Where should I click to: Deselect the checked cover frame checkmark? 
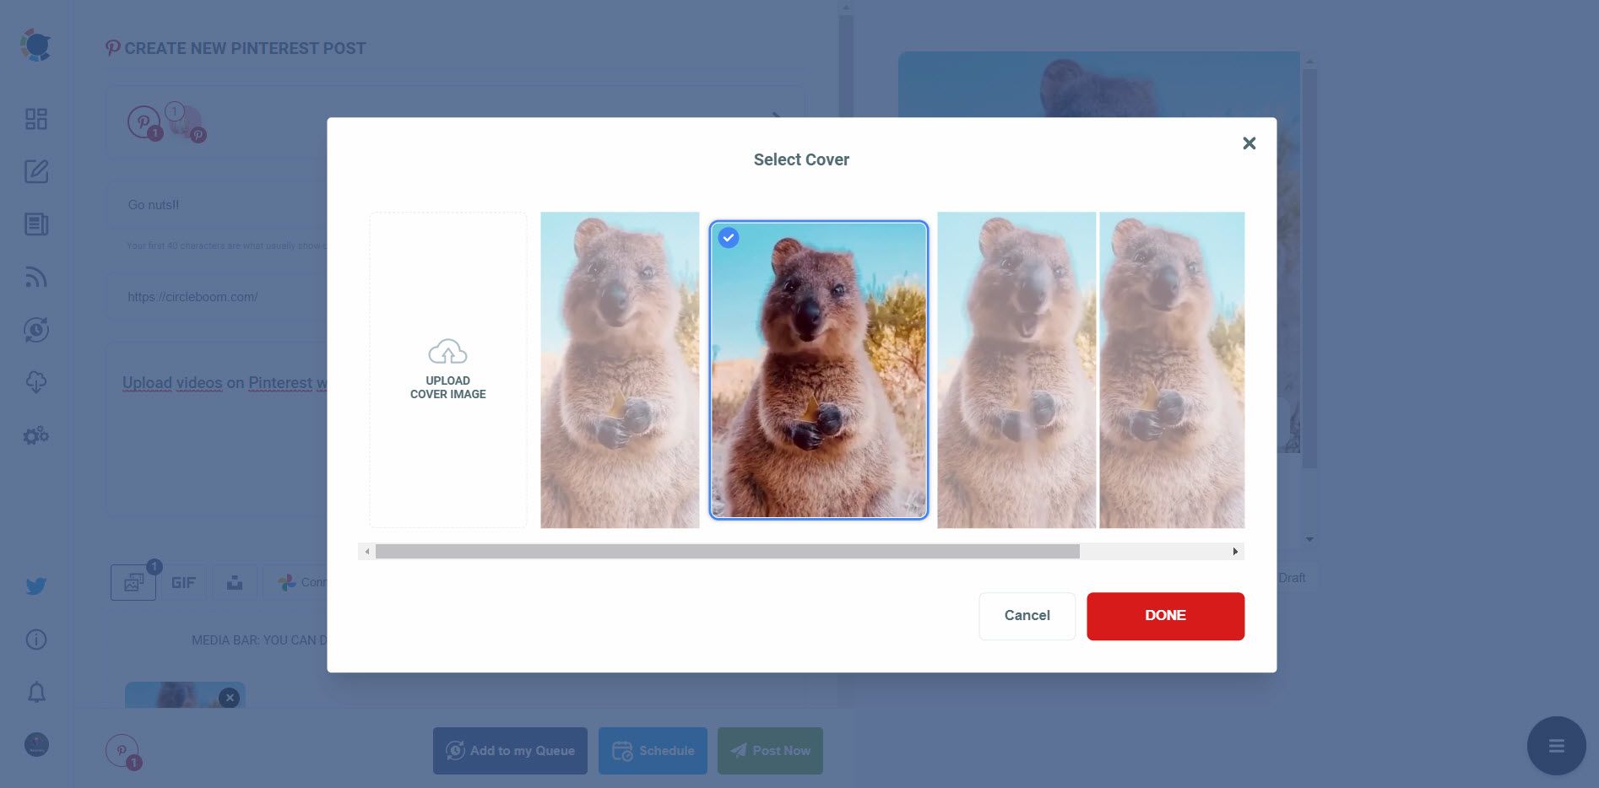tap(728, 238)
